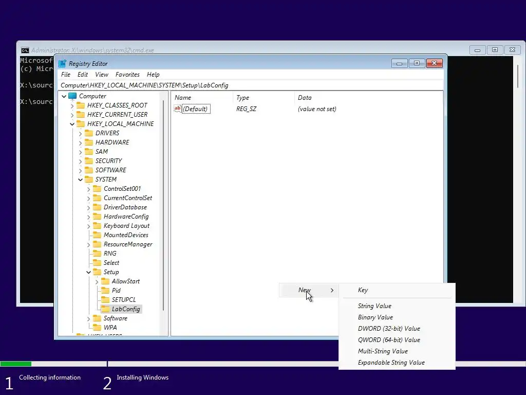Click the Keyboard Layout folder icon

point(97,226)
